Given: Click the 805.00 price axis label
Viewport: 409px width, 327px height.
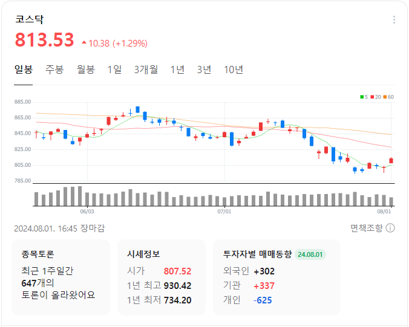Looking at the screenshot, I should pyautogui.click(x=23, y=165).
